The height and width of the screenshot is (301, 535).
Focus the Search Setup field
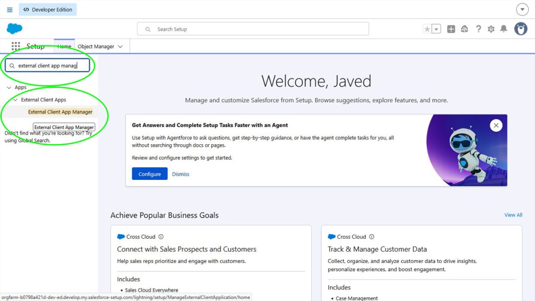click(x=253, y=29)
